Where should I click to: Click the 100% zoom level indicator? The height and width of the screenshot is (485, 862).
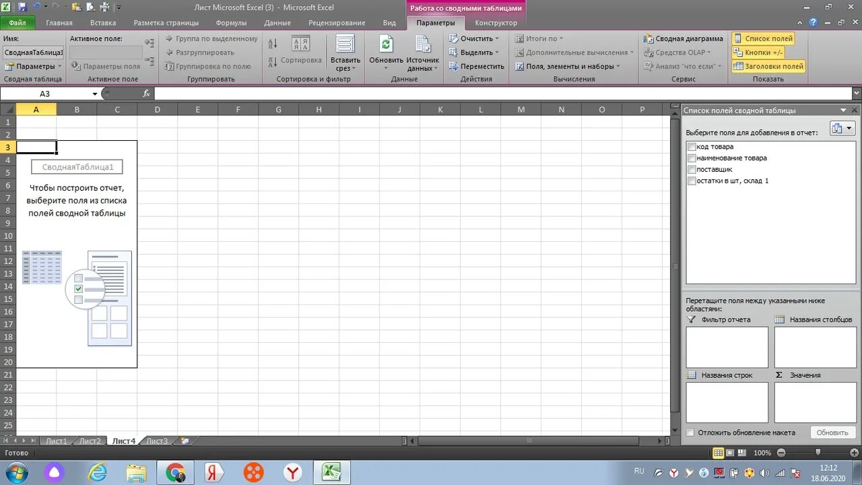point(762,453)
